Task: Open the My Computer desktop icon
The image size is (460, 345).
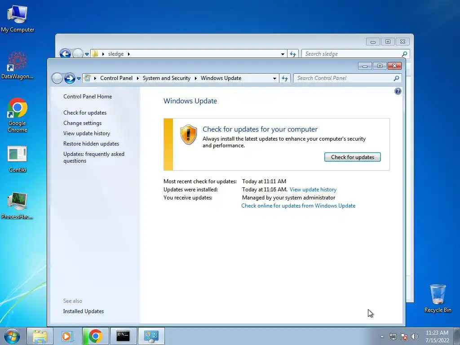Action: coord(18,18)
